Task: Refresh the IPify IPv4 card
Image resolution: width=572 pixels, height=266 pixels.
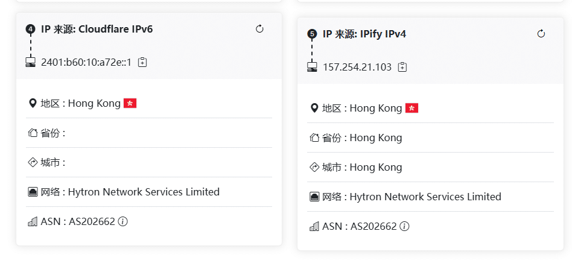Action: coord(541,34)
